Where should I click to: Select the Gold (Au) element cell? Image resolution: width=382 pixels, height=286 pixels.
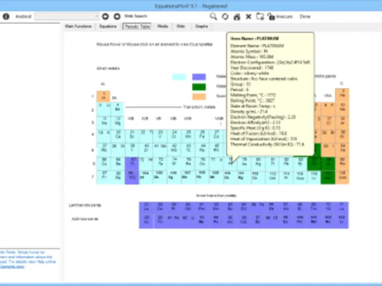point(244,163)
